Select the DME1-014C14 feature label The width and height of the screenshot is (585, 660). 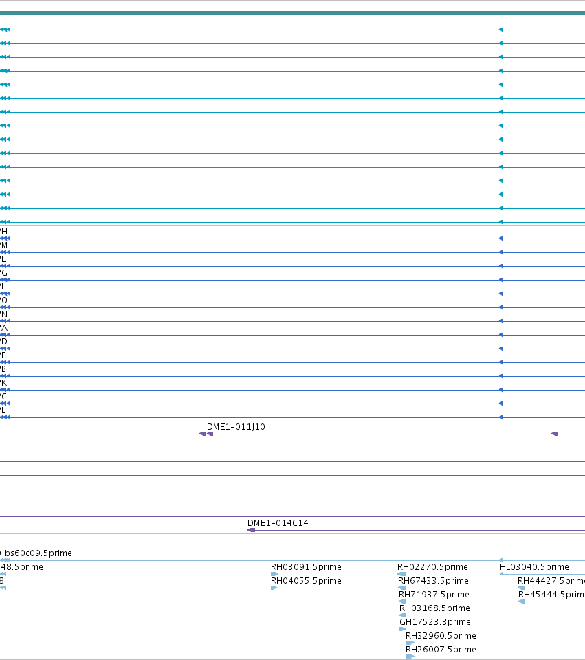278,523
